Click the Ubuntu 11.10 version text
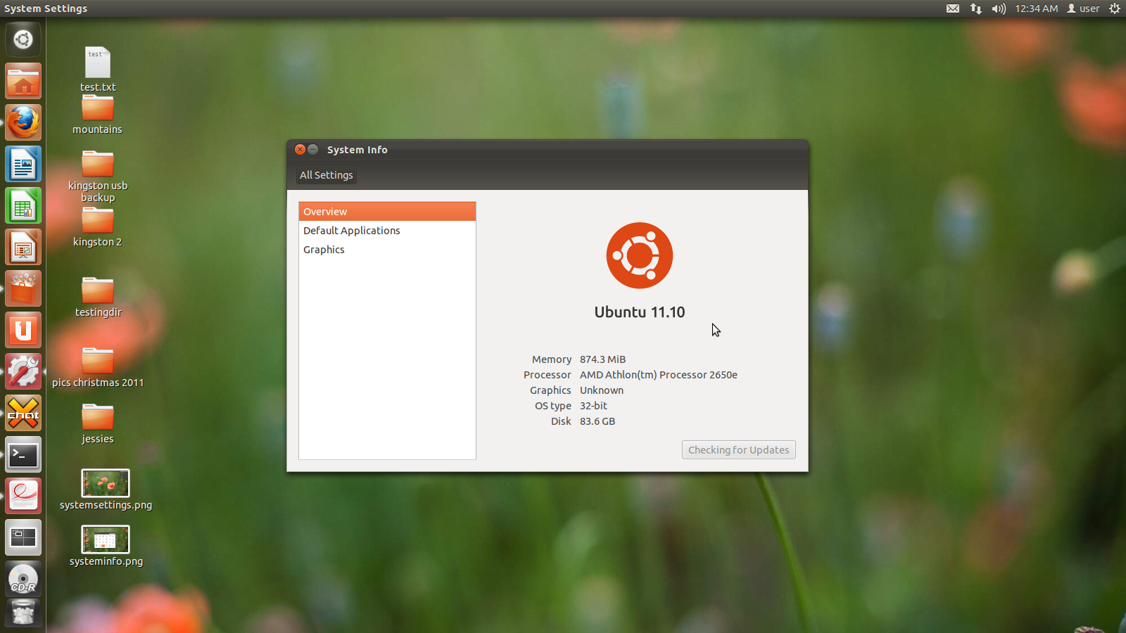The height and width of the screenshot is (633, 1126). click(640, 312)
